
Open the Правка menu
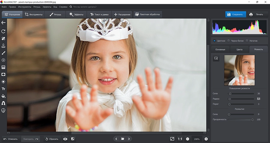pyautogui.click(x=12, y=7)
